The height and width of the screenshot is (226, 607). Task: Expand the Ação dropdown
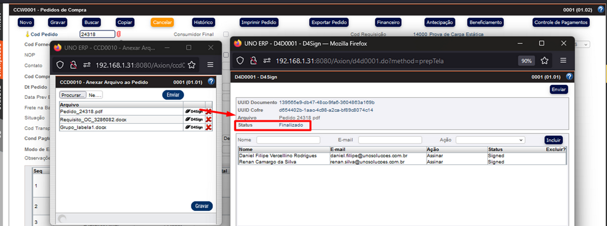[490, 140]
